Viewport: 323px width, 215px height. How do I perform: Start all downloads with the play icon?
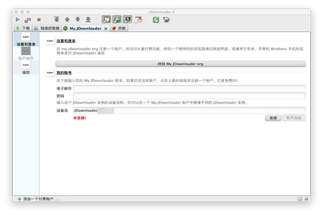[x=18, y=19]
